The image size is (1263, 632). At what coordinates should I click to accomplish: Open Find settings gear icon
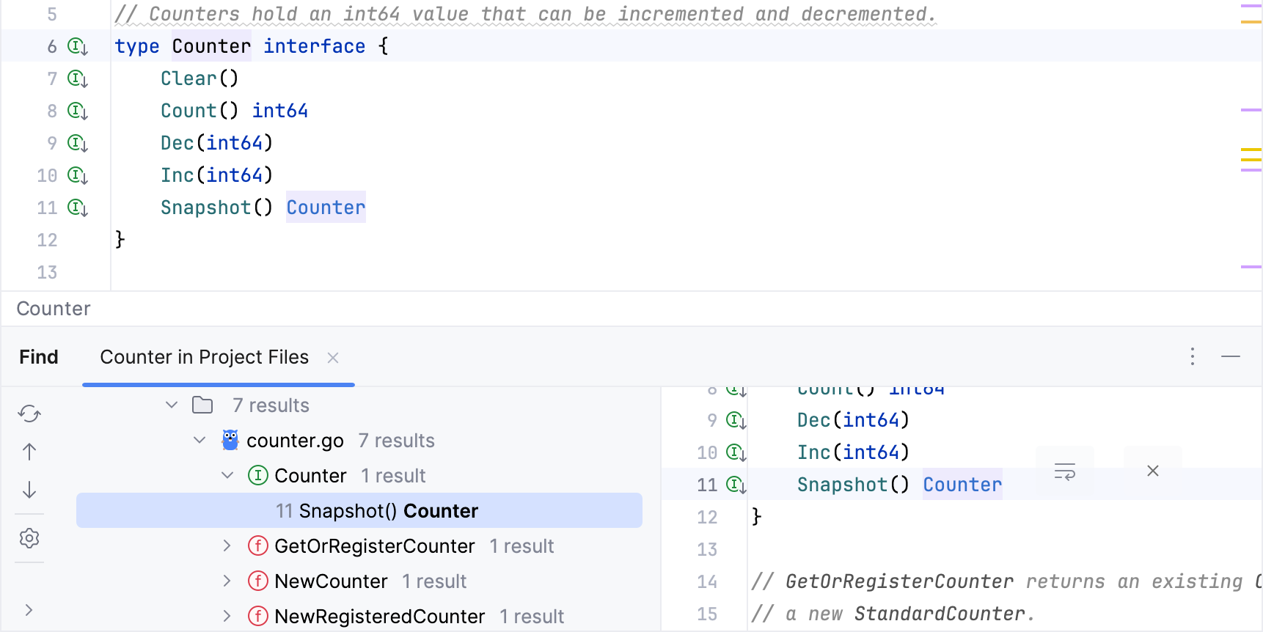click(29, 538)
